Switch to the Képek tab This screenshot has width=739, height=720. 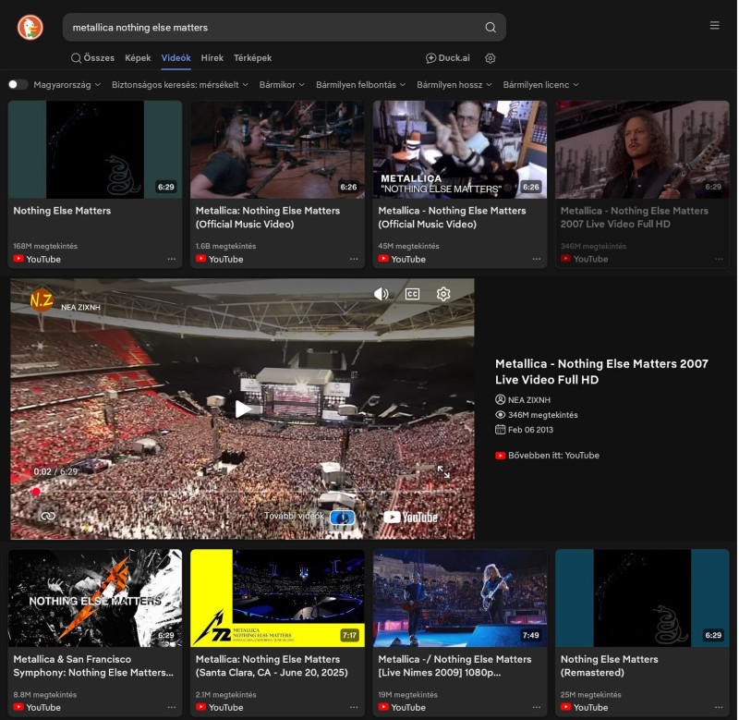[138, 58]
